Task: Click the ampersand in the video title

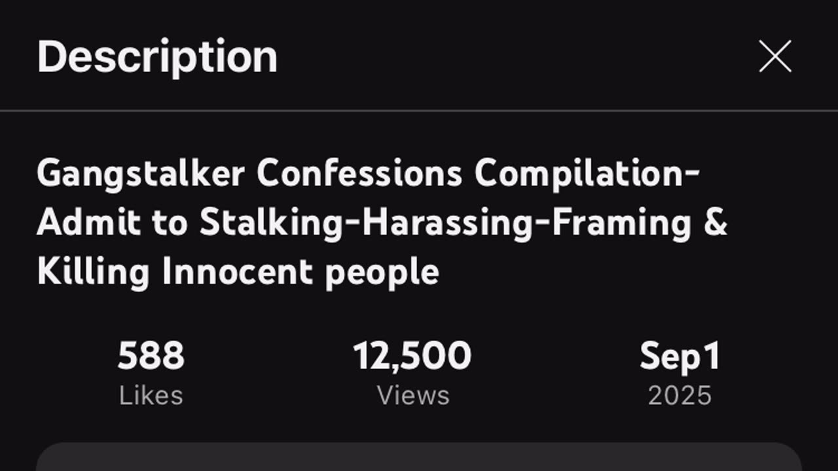Action: 716,223
